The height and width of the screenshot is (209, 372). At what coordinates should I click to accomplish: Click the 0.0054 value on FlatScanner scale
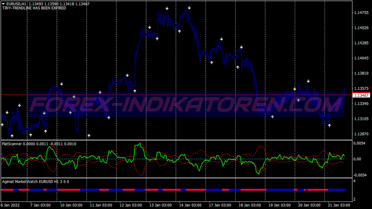(359, 143)
